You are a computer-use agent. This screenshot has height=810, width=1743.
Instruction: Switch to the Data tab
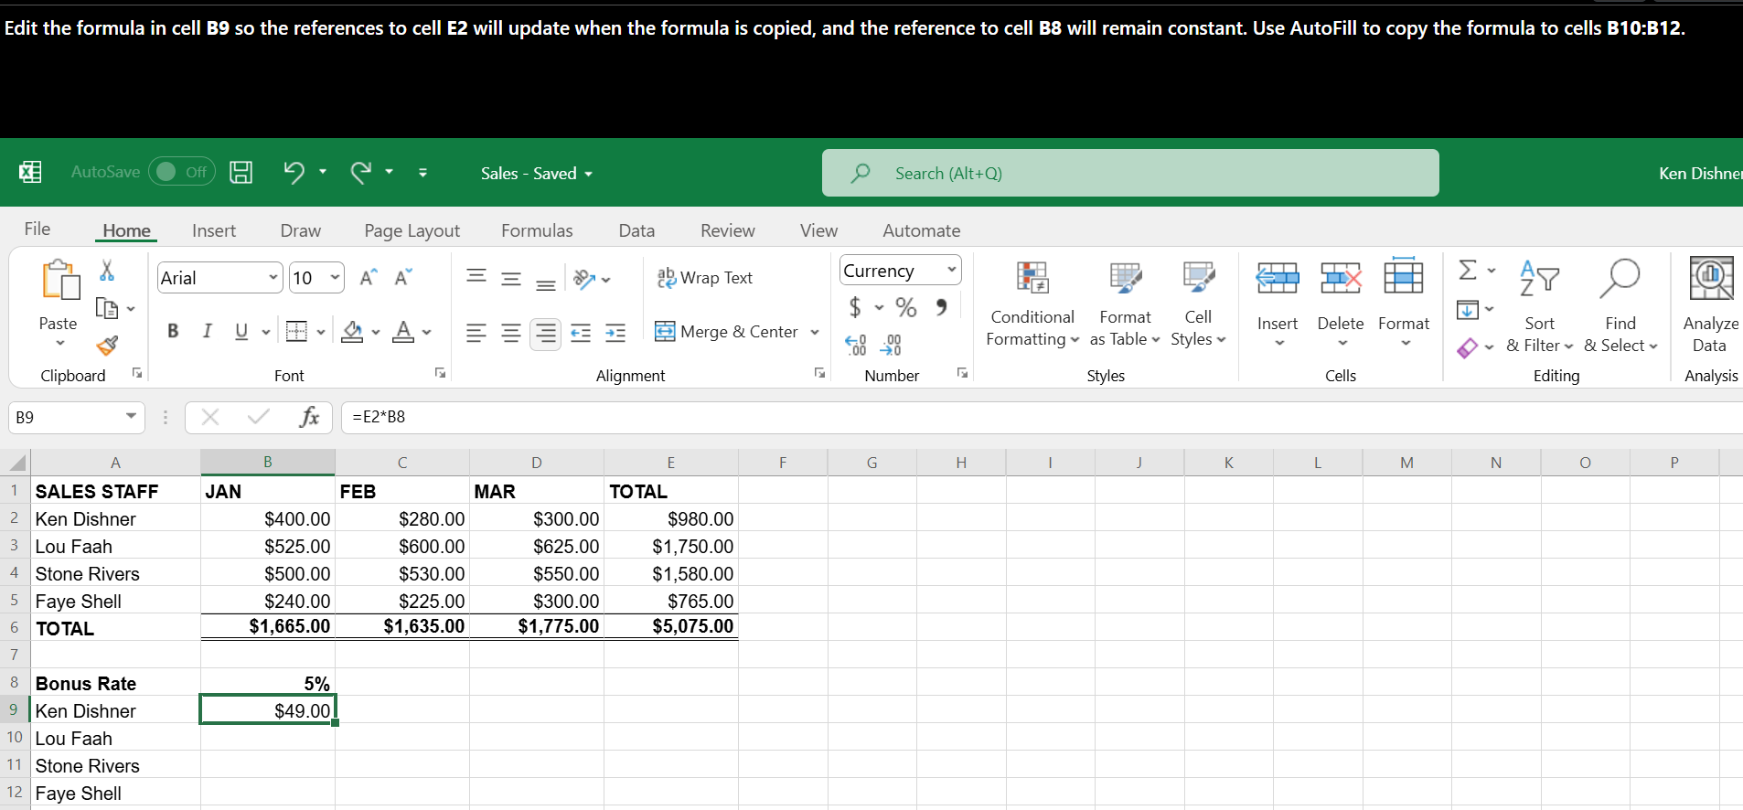pos(636,230)
